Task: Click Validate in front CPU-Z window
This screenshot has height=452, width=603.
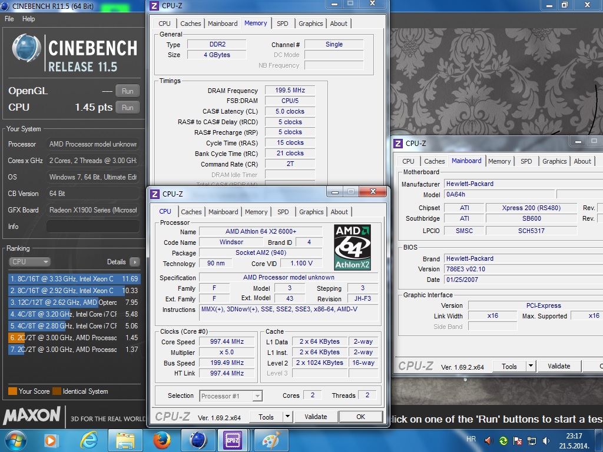Action: (316, 417)
